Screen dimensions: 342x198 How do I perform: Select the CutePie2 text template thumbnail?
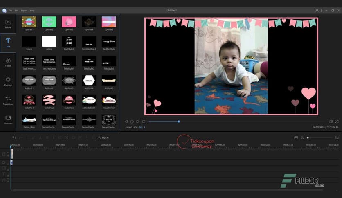coord(49,100)
